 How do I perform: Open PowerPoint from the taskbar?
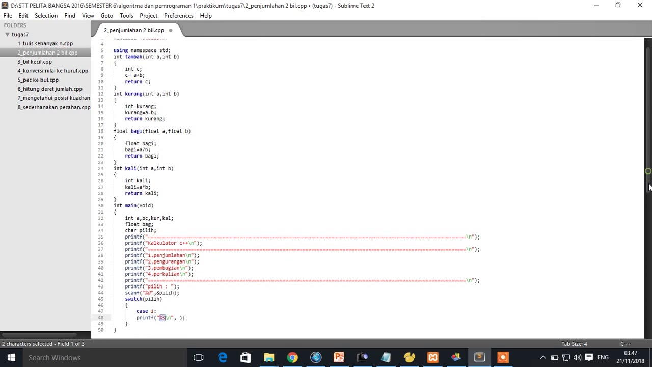coord(339,357)
